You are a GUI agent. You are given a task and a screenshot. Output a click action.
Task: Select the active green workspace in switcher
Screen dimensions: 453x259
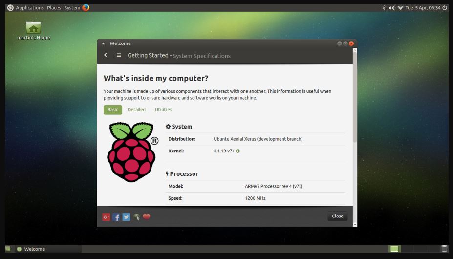click(394, 249)
